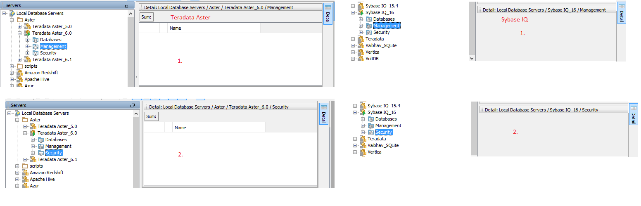Click Sum: button in Teradata Aster_6.0 / Security detail
641x206 pixels.
click(152, 116)
